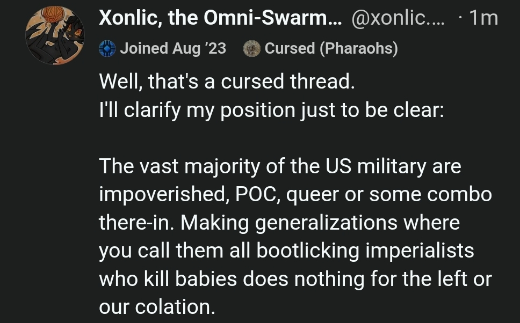Open Xonlic's profile avatar picture
Screen dimensions: 520x323
54,35
